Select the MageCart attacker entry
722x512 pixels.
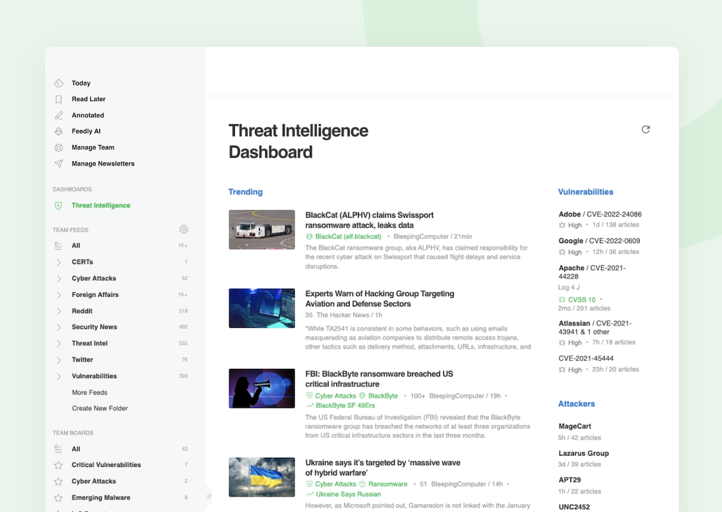tap(575, 426)
